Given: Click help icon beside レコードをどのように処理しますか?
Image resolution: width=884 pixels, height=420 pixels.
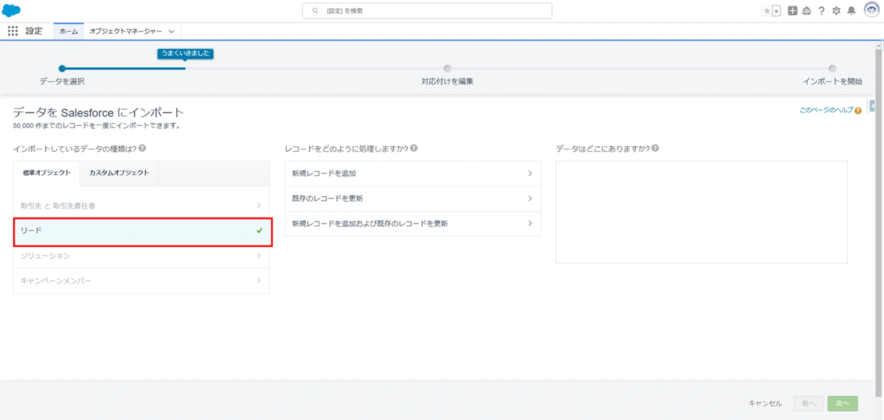Looking at the screenshot, I should pyautogui.click(x=414, y=148).
